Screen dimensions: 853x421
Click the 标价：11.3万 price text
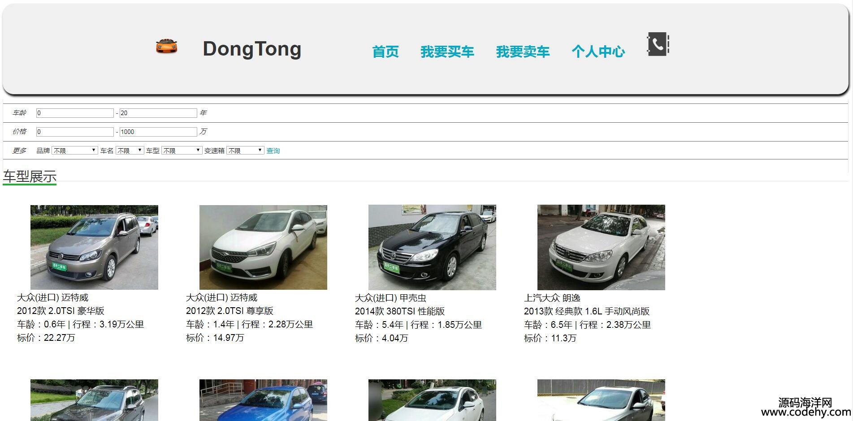click(550, 338)
